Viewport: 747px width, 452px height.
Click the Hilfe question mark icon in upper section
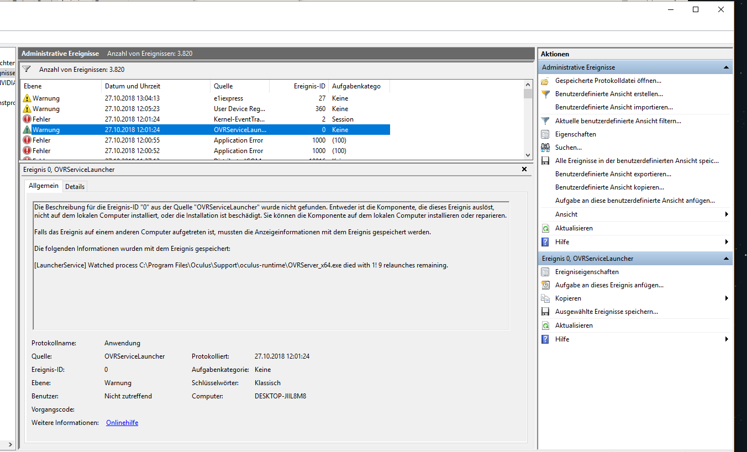coord(545,242)
